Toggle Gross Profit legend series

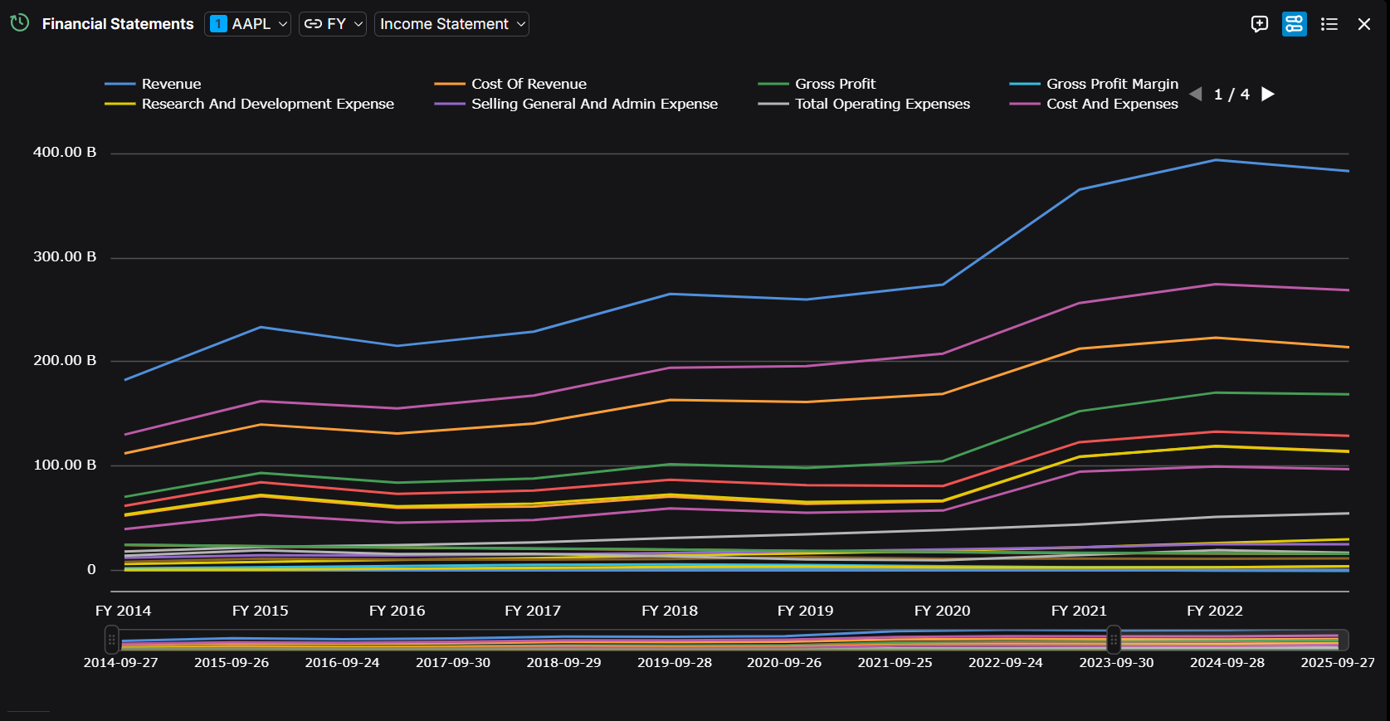(817, 84)
